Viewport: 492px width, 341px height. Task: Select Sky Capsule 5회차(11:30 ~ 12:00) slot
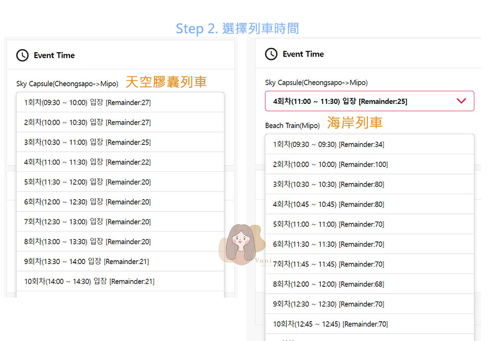tap(120, 182)
